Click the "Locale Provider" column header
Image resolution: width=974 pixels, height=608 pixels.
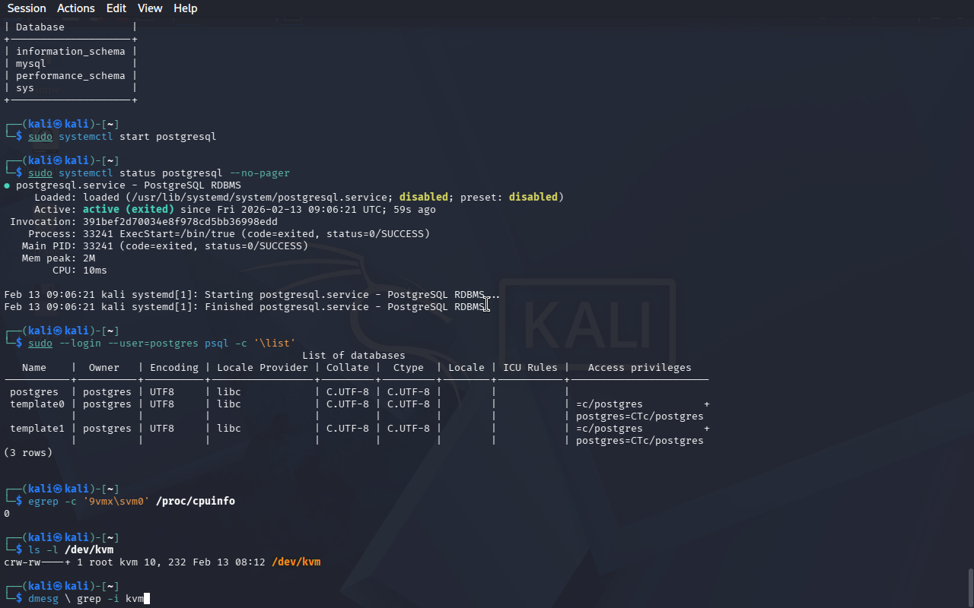(x=262, y=368)
